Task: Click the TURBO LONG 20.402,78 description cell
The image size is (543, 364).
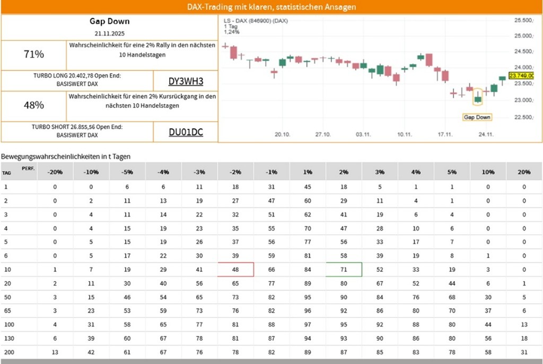Action: click(x=77, y=79)
